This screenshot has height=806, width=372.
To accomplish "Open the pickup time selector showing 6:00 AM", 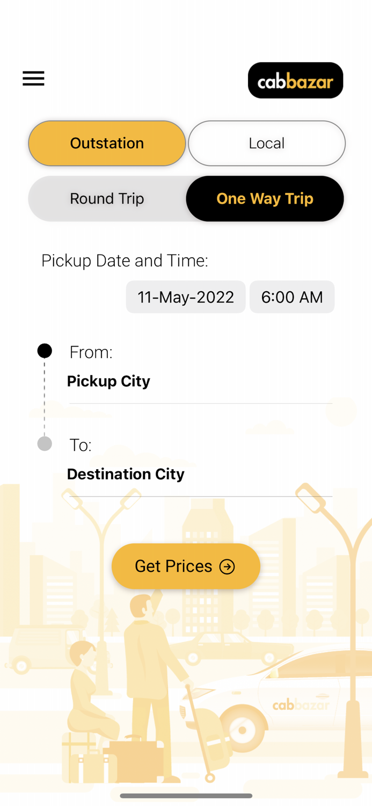I will [x=292, y=297].
